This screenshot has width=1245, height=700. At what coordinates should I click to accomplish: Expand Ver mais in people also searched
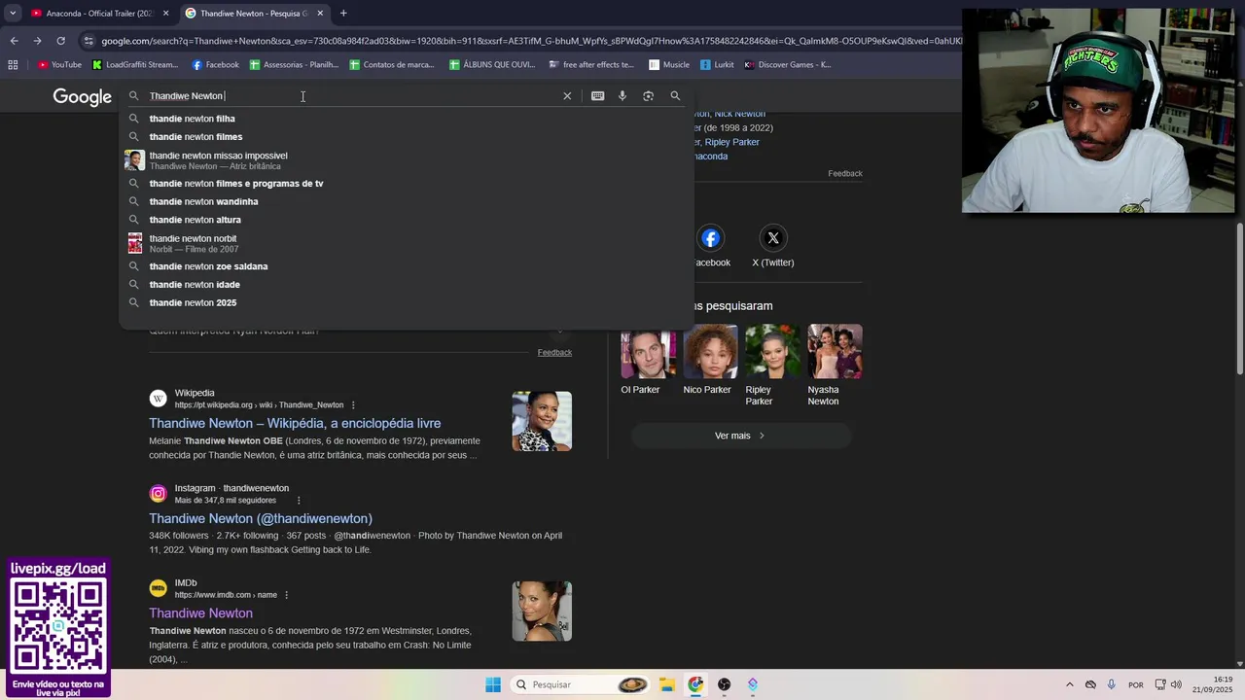point(741,436)
